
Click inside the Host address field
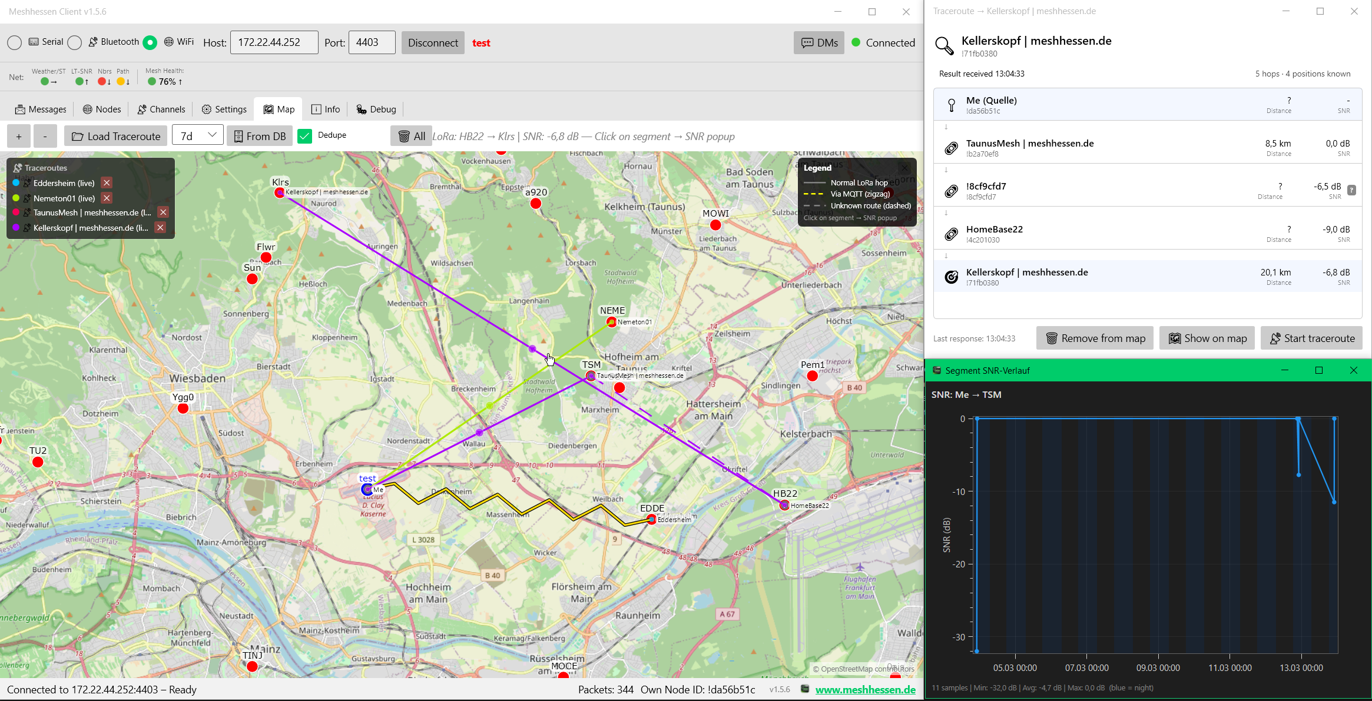pyautogui.click(x=274, y=42)
